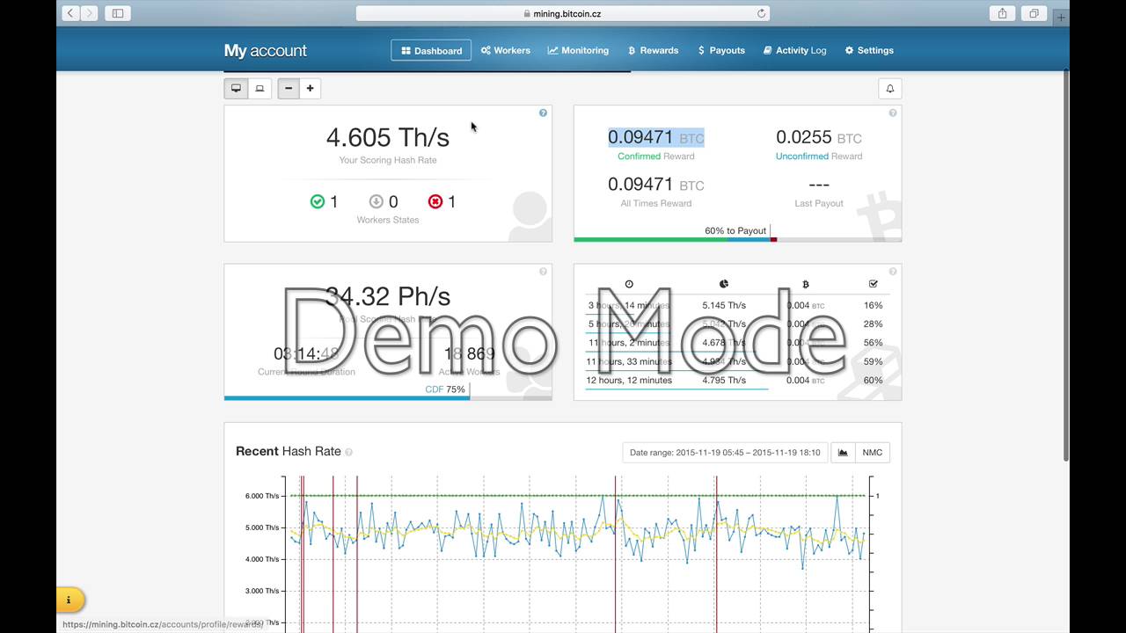The image size is (1126, 633).
Task: Click the 16% table cell
Action: (873, 305)
